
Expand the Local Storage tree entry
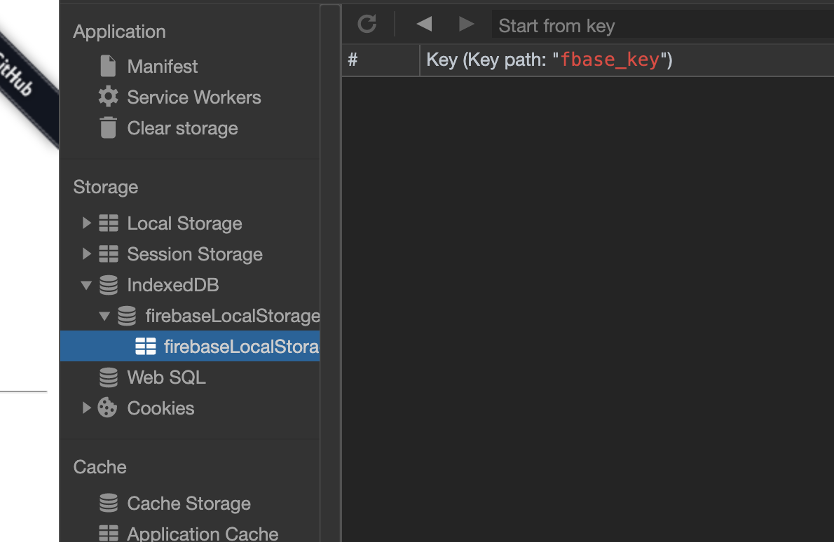pyautogui.click(x=86, y=223)
